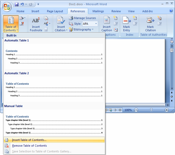Click the Update Index icon
Image resolution: width=175 pixels, height=155 pixels.
135,23
